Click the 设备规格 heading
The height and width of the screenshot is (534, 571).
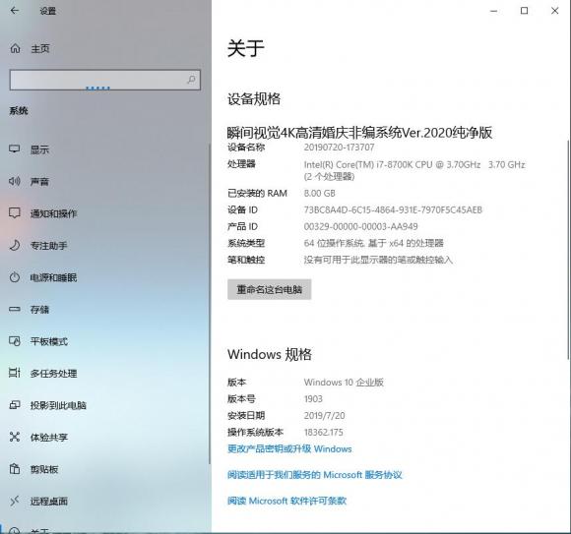pos(254,99)
